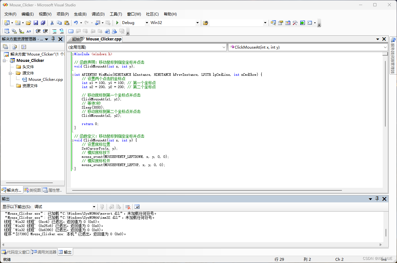Undo the last edit with the undo arrow
This screenshot has width=397, height=263.
[76, 23]
